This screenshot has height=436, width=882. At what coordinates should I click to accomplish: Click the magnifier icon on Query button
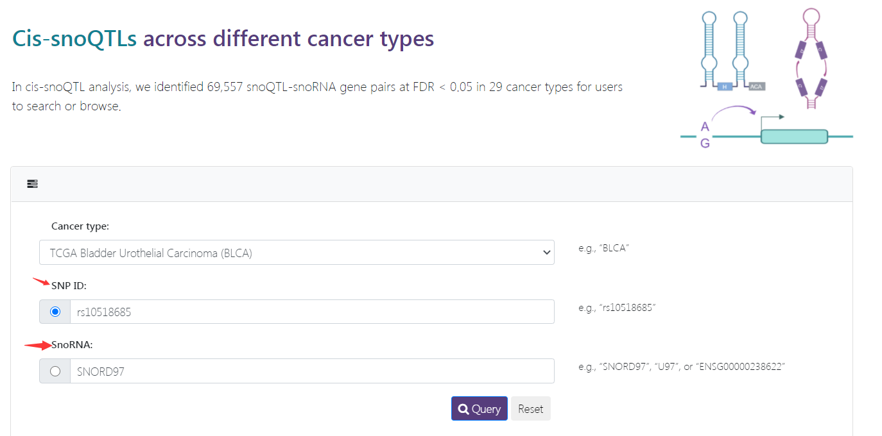coord(463,409)
